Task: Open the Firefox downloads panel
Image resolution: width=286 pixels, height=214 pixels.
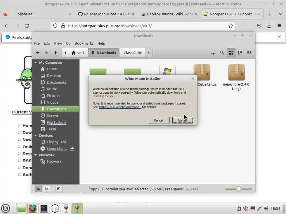Action: point(269,26)
